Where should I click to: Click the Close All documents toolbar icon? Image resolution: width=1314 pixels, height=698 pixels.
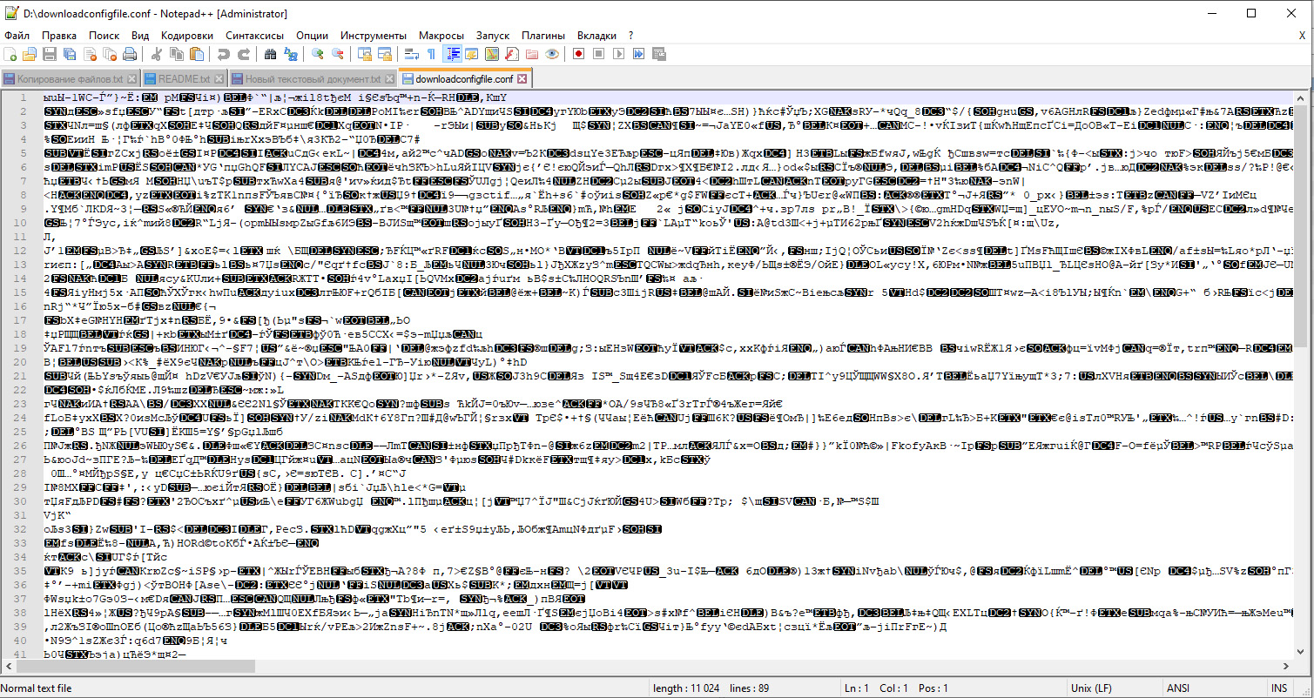(110, 54)
